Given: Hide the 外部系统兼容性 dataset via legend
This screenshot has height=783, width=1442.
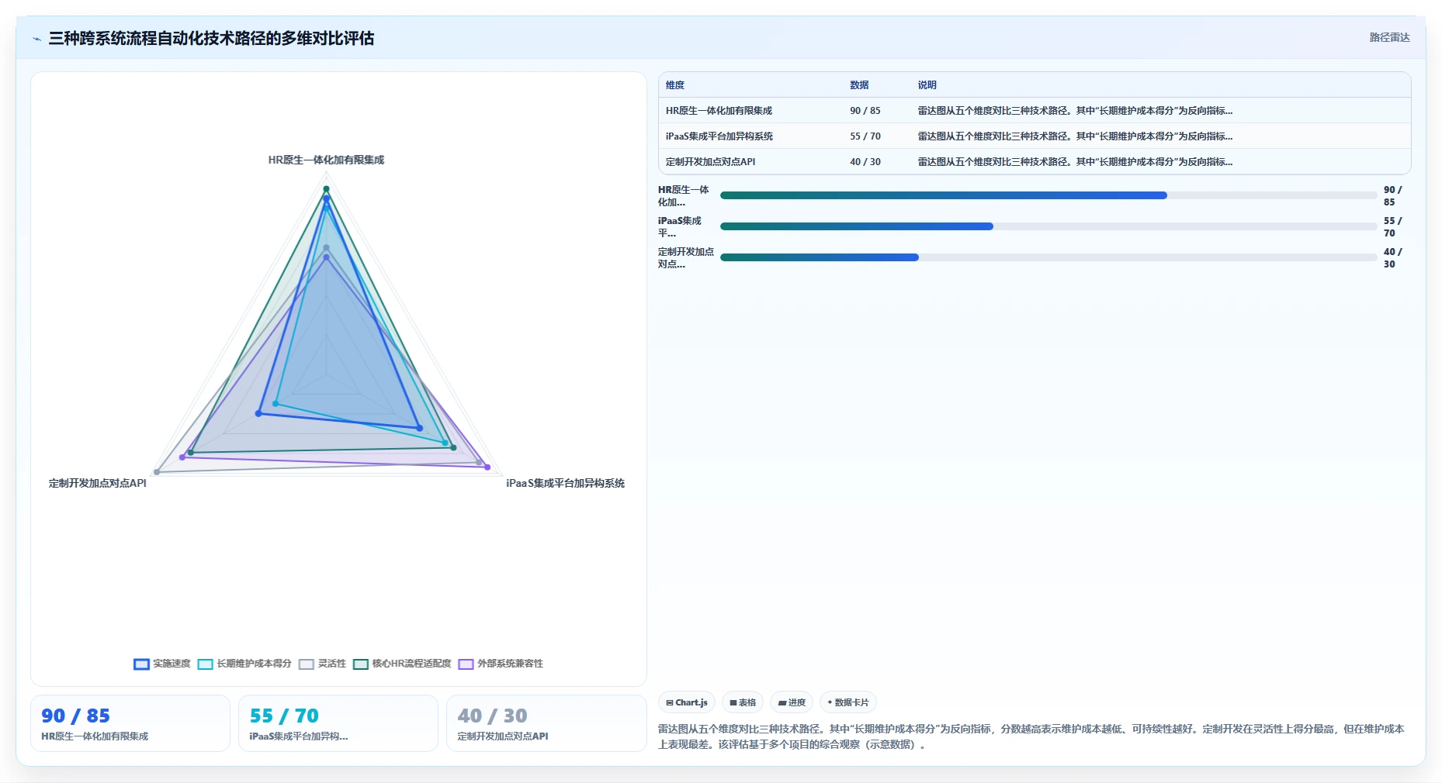Looking at the screenshot, I should (501, 664).
